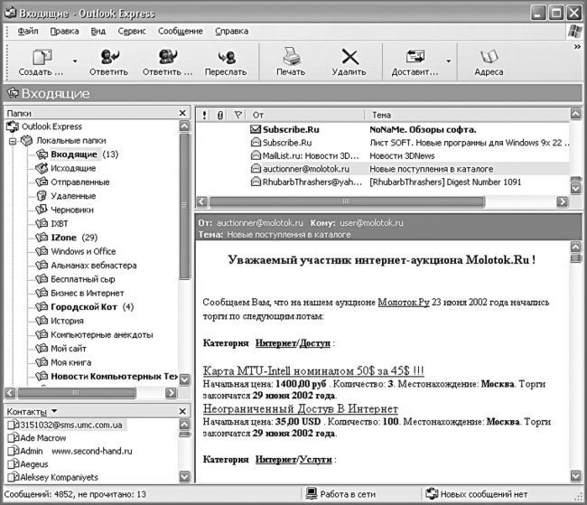Open the Сообщение menu
Screen dimensions: 587x505
(180, 31)
